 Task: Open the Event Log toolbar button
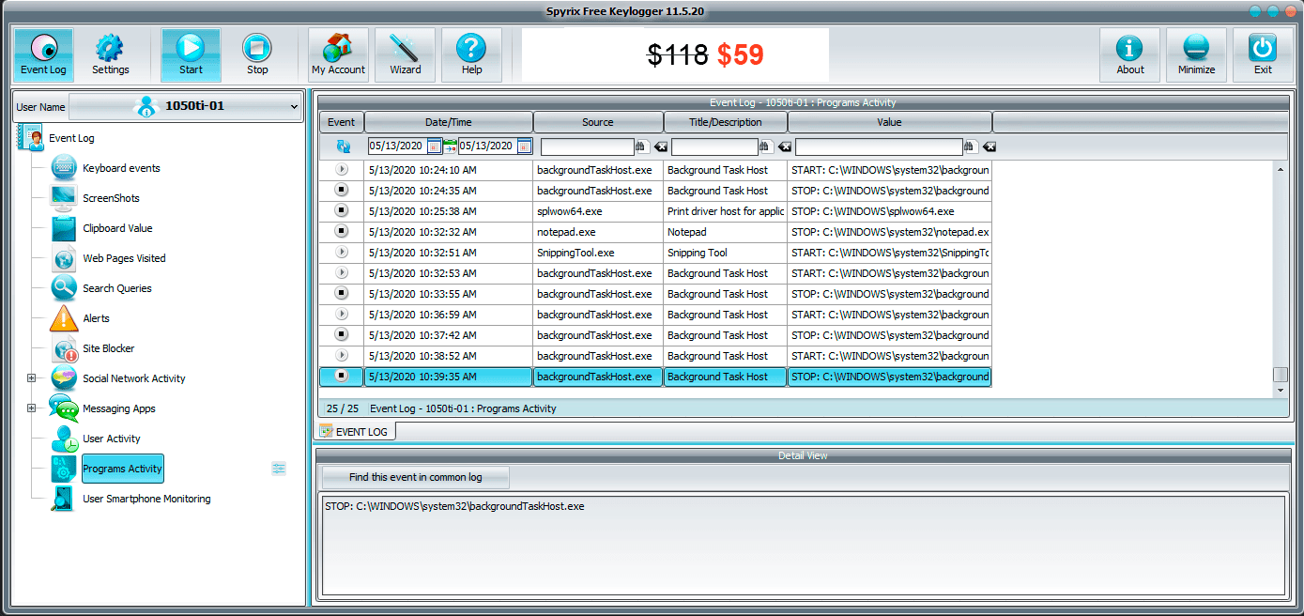pos(43,54)
